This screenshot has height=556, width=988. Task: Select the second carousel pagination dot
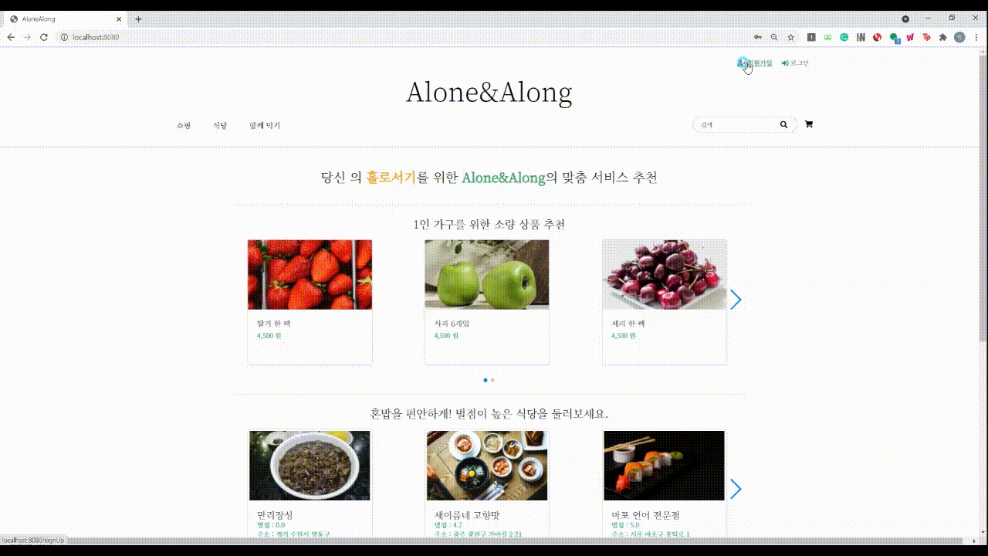492,380
